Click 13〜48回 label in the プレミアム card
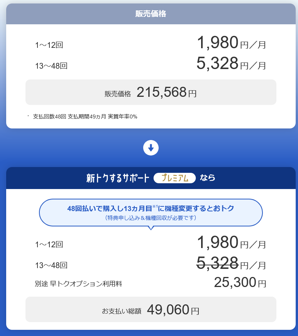The height and width of the screenshot is (336, 298). pos(51,265)
